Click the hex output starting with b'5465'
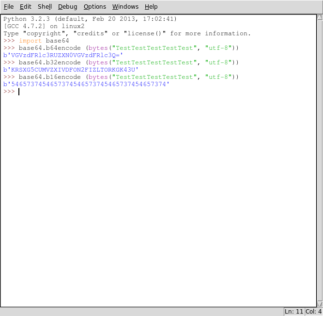Screen dimensions: 323x316 point(86,84)
